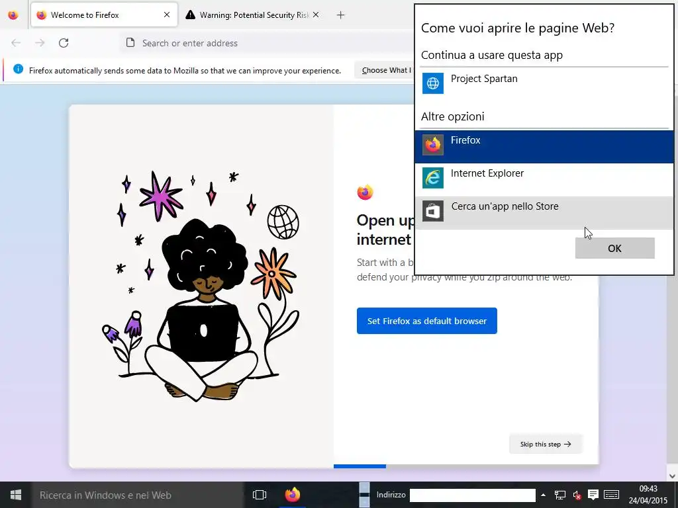Click the touch keyboard tray icon
This screenshot has height=508, width=678.
point(611,495)
